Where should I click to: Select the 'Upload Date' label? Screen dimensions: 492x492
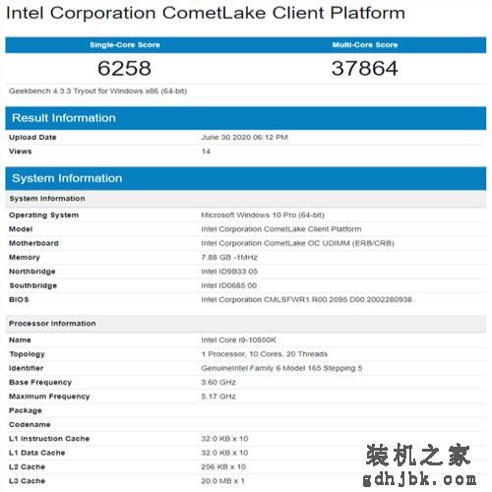click(x=32, y=137)
